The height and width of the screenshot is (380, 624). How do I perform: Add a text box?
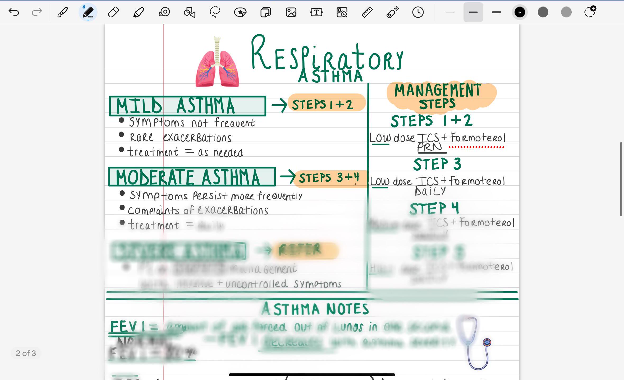pos(316,12)
